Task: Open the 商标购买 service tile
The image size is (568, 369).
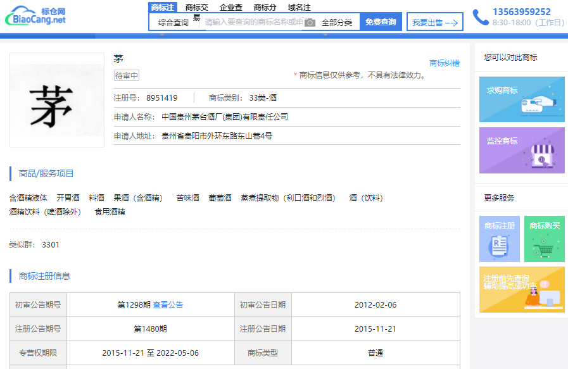Action: [544, 239]
